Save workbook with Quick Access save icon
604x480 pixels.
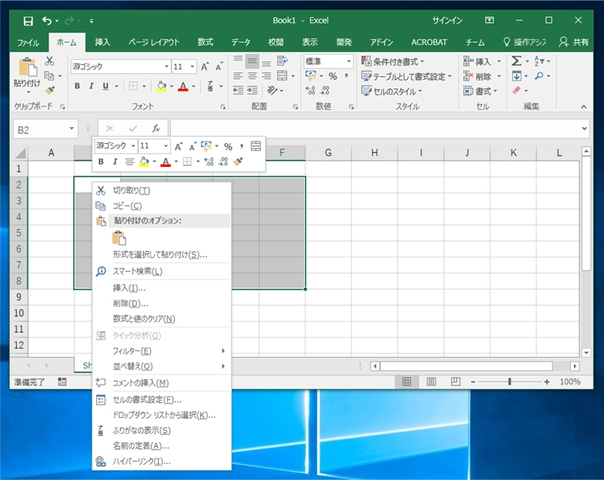pyautogui.click(x=28, y=21)
